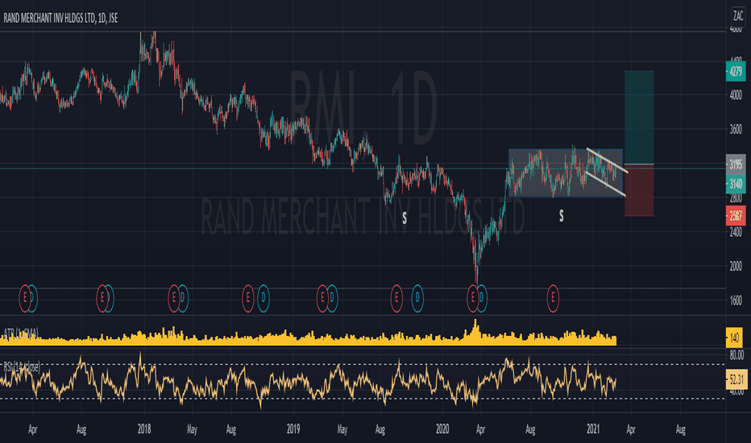Image resolution: width=751 pixels, height=443 pixels.
Task: Click the dividend D marker just before May 2019
Action: [331, 298]
